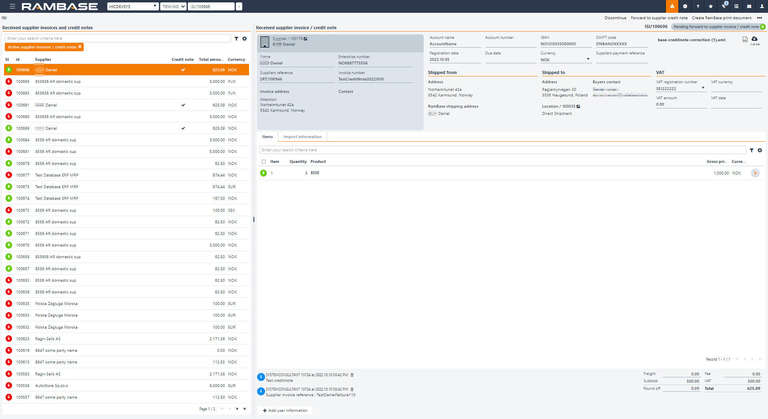Open the envelope messages icon
Viewport: 768px width, 419px height.
pos(749,6)
